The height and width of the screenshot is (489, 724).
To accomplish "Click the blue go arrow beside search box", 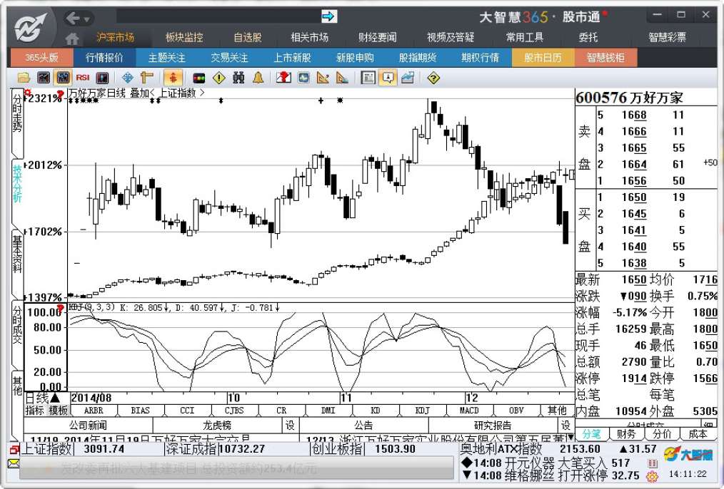I will 328,16.
